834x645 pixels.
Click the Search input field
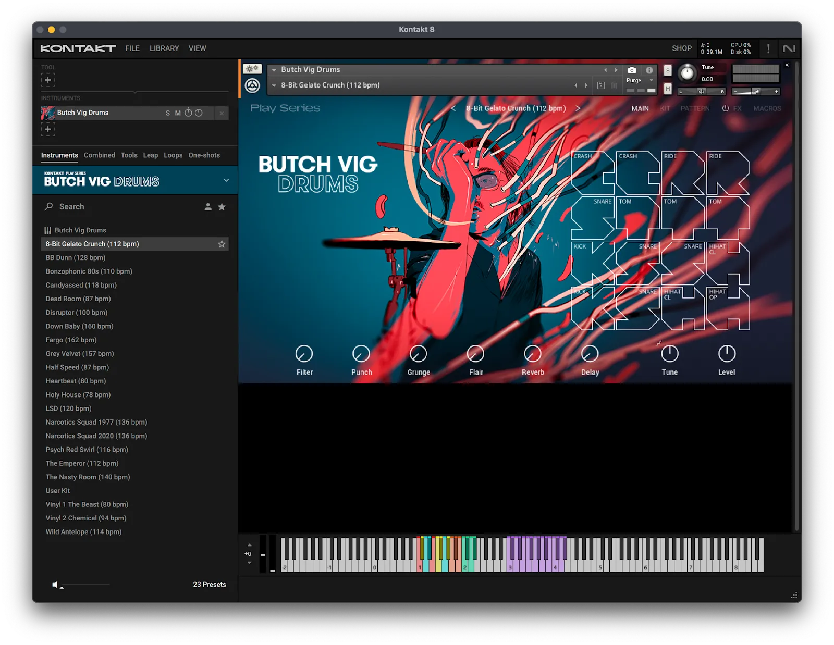pos(128,207)
